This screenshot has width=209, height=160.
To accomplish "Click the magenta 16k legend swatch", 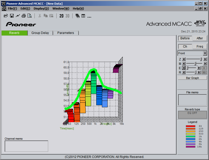I will click(190, 147).
